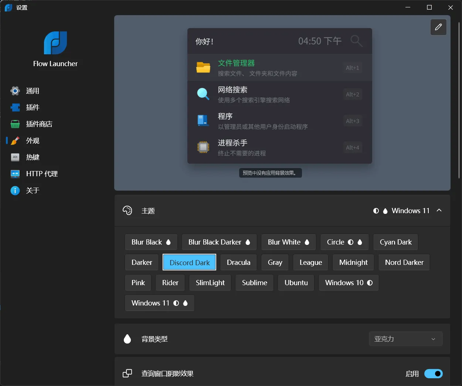Click the app icon in title bar
The height and width of the screenshot is (386, 462).
pyautogui.click(x=9, y=7)
